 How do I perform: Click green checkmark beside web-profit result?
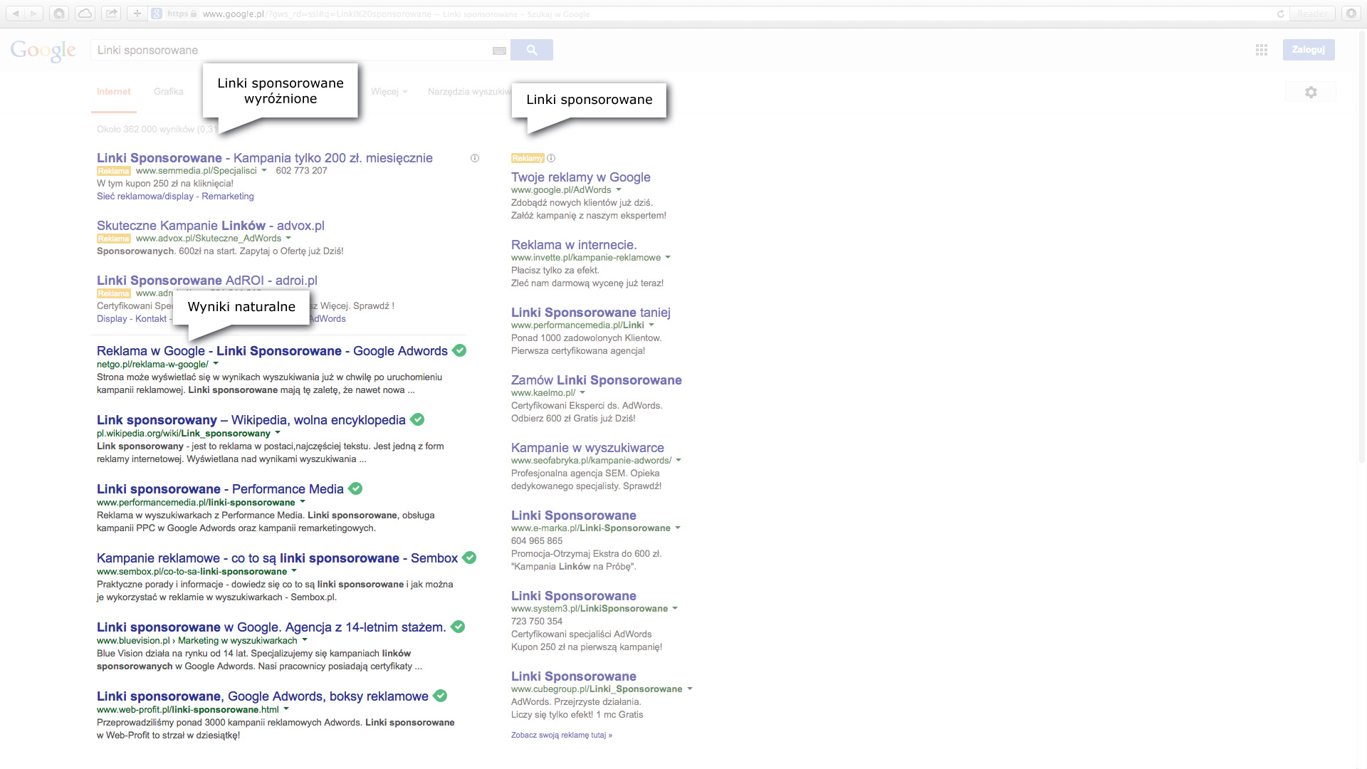click(441, 696)
